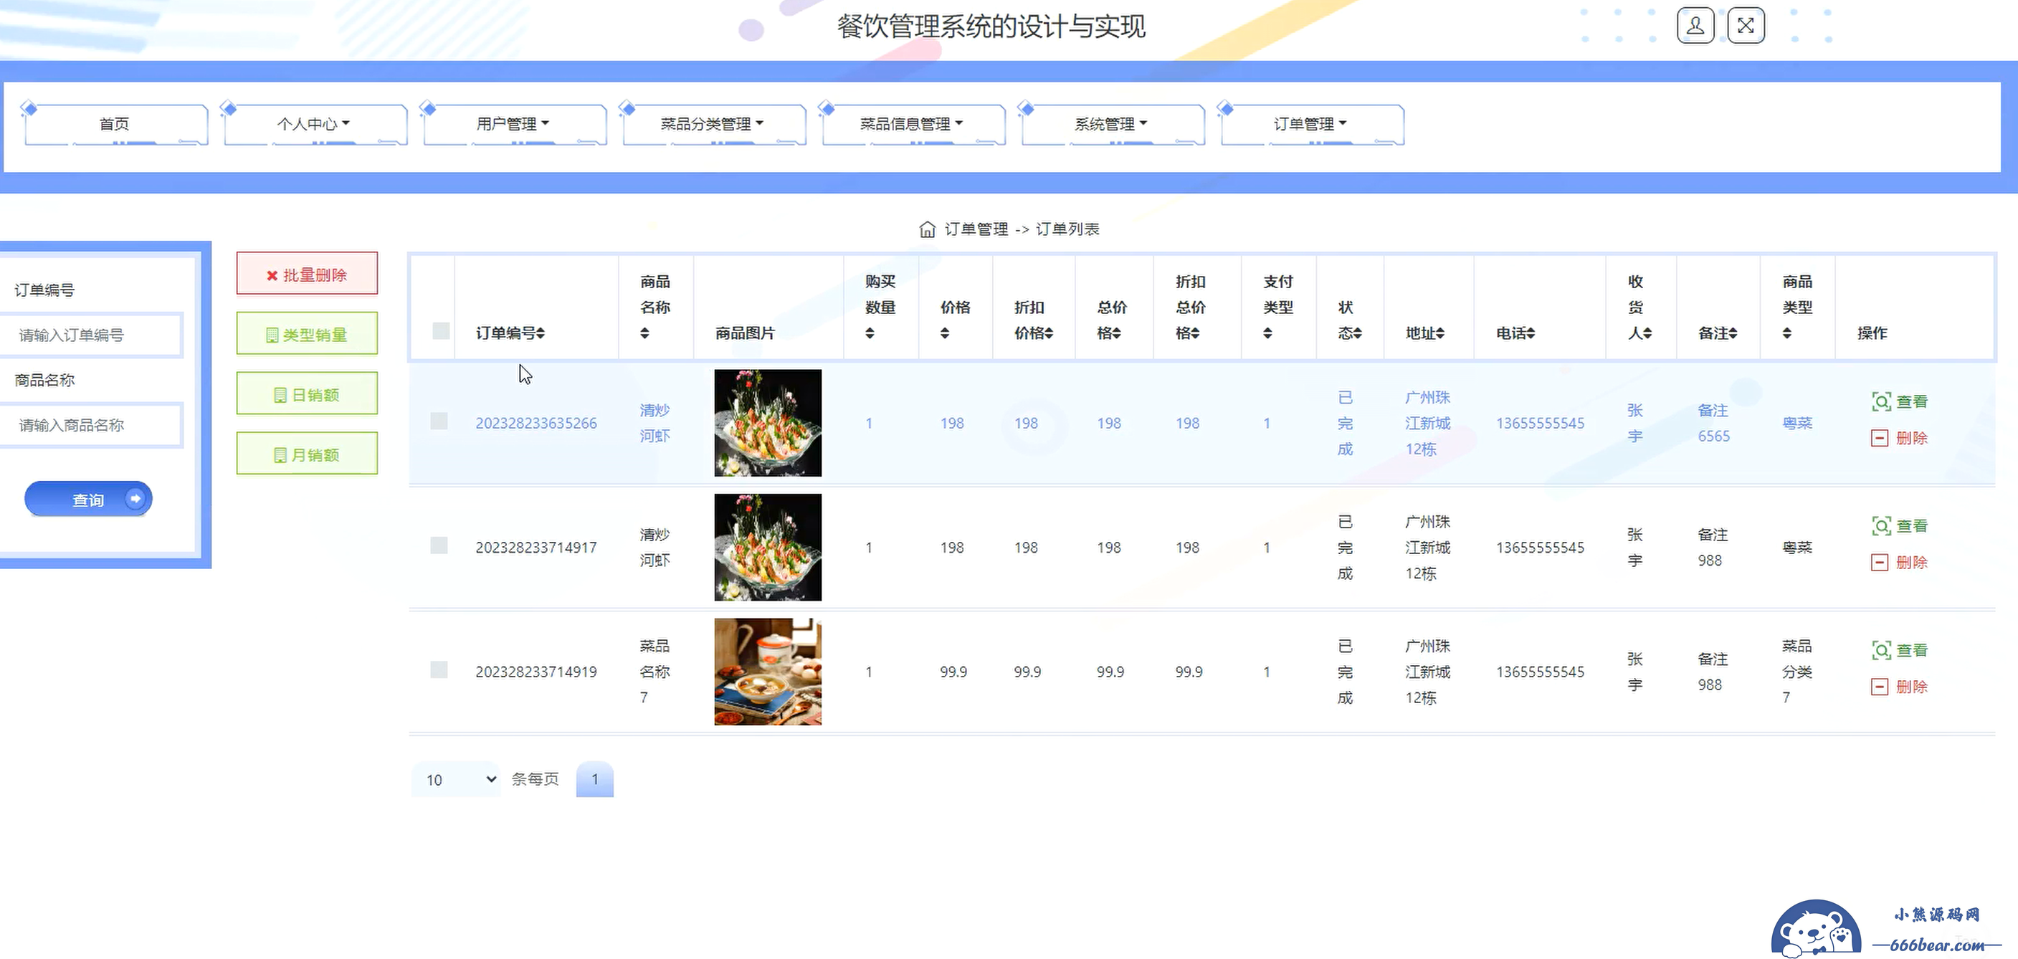This screenshot has height=959, width=2018.
Task: Click the 订单管理 breadcrumb text
Action: 976,229
